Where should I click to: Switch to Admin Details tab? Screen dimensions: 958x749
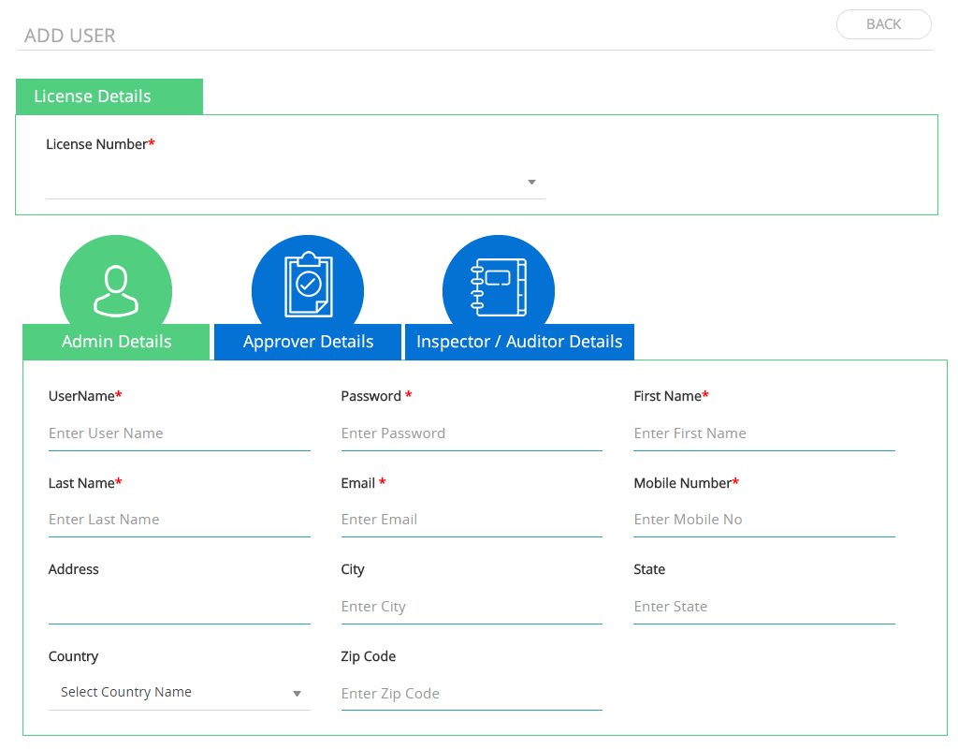[116, 342]
